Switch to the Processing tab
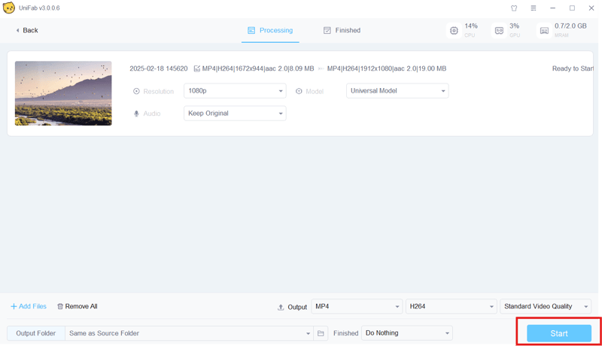Screen dimensions: 602x346 (x=269, y=31)
